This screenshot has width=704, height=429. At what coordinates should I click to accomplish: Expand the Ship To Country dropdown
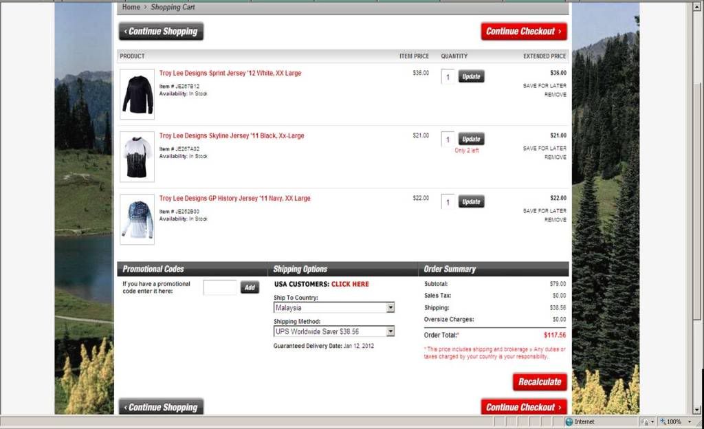[390, 308]
